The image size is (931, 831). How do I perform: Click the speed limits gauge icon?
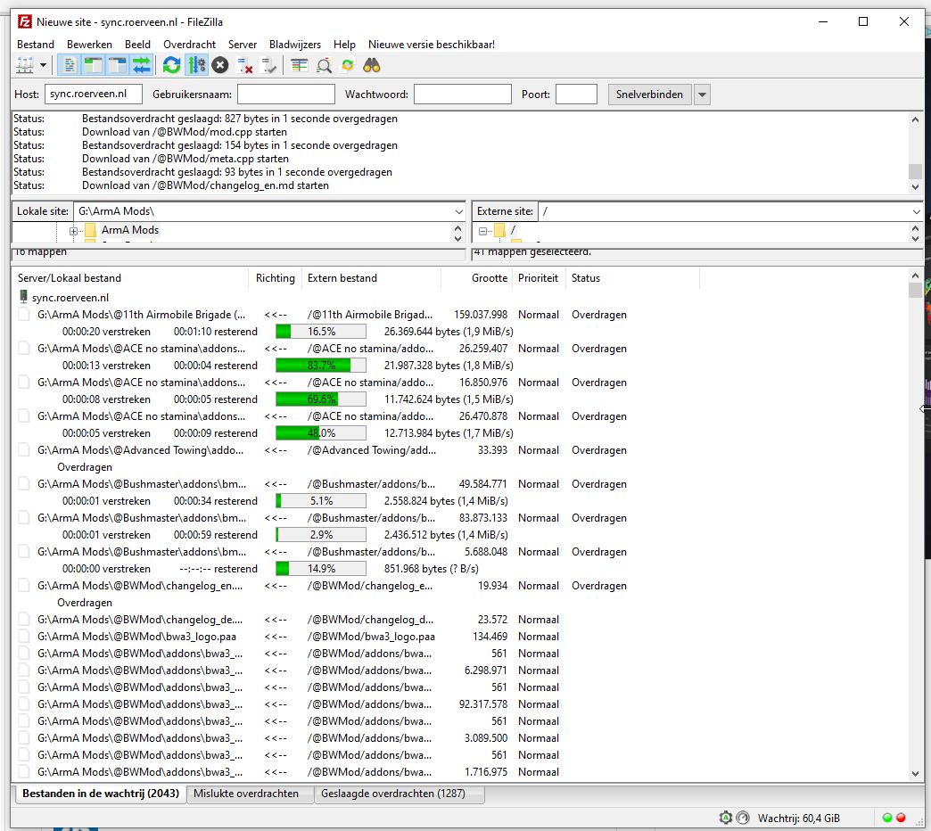click(x=743, y=818)
